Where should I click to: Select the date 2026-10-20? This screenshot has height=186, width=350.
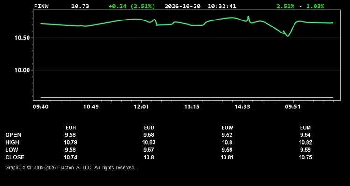click(182, 6)
